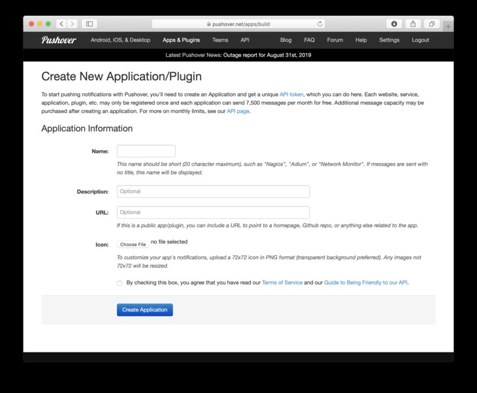Image resolution: width=477 pixels, height=393 pixels.
Task: Follow the API token link
Action: pyautogui.click(x=291, y=94)
